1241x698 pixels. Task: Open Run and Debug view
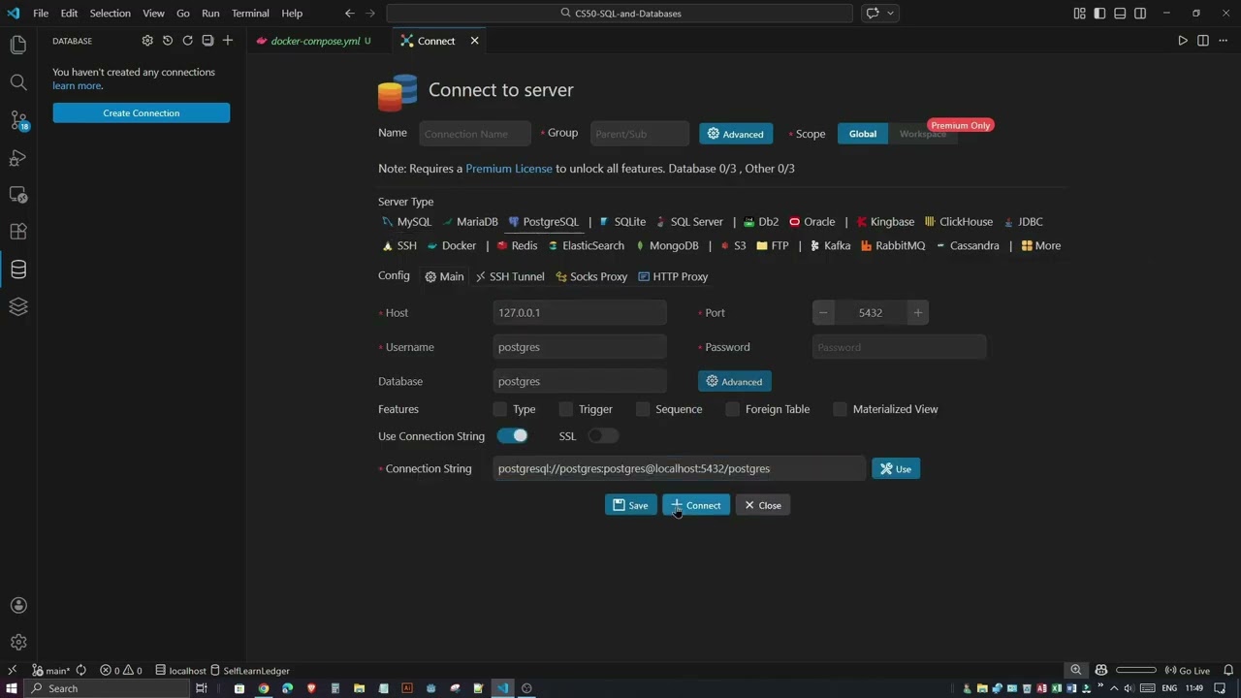pyautogui.click(x=17, y=158)
